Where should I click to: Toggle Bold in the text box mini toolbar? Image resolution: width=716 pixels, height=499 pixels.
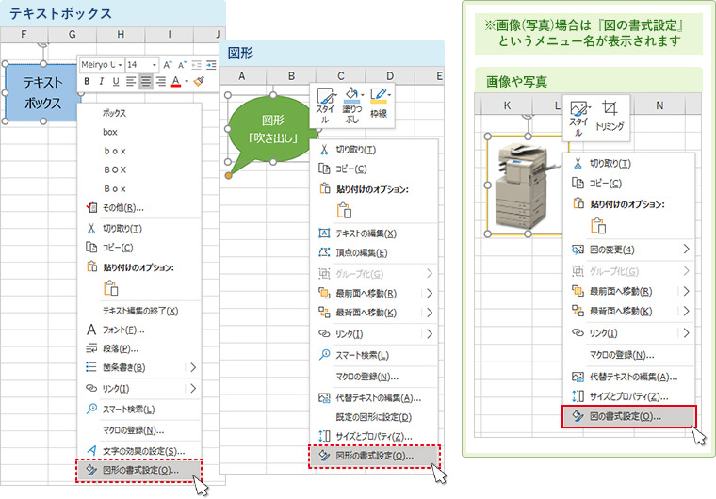point(87,82)
